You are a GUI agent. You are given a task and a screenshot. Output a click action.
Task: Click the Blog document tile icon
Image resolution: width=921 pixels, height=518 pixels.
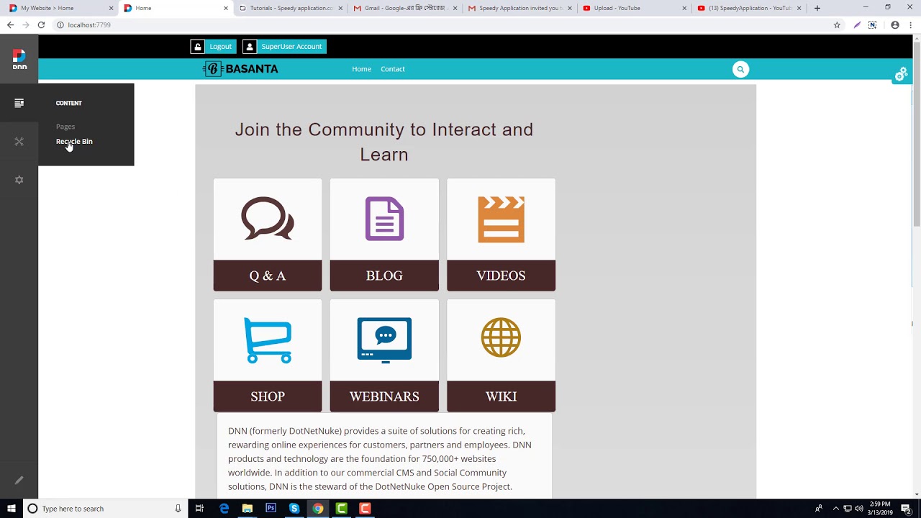point(384,218)
